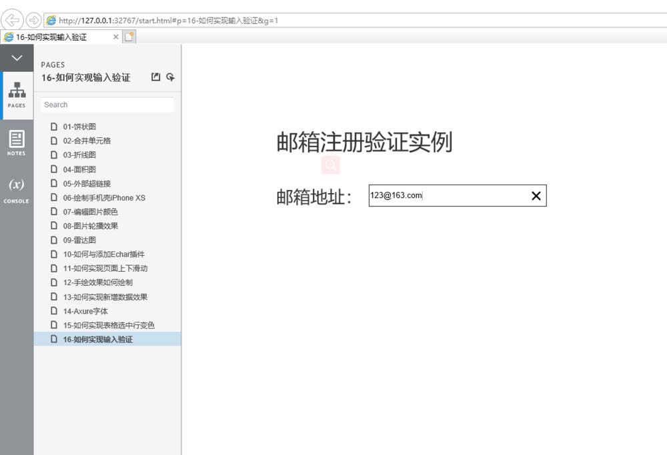Image resolution: width=667 pixels, height=455 pixels.
Task: Click the Internet Explorer favicon in the address bar
Action: [51, 21]
